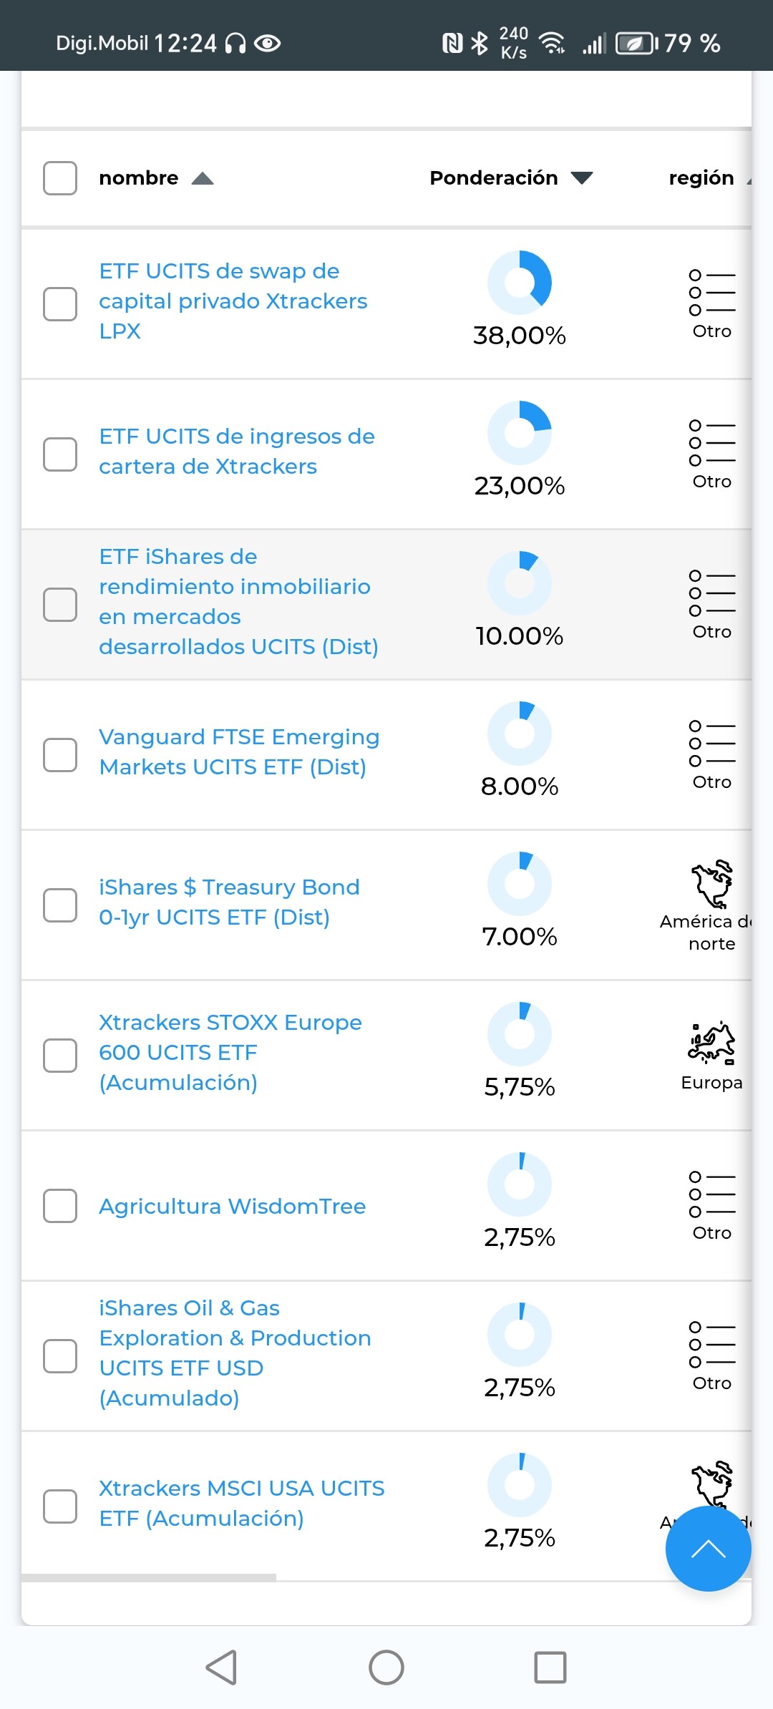Viewport: 773px width, 1709px height.
Task: Open Xtrackers STOXX Europe 600 UCITS ETF link
Action: [230, 1052]
